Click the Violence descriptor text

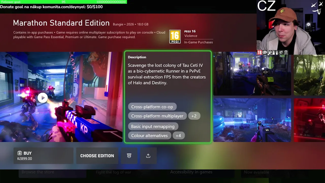click(191, 36)
